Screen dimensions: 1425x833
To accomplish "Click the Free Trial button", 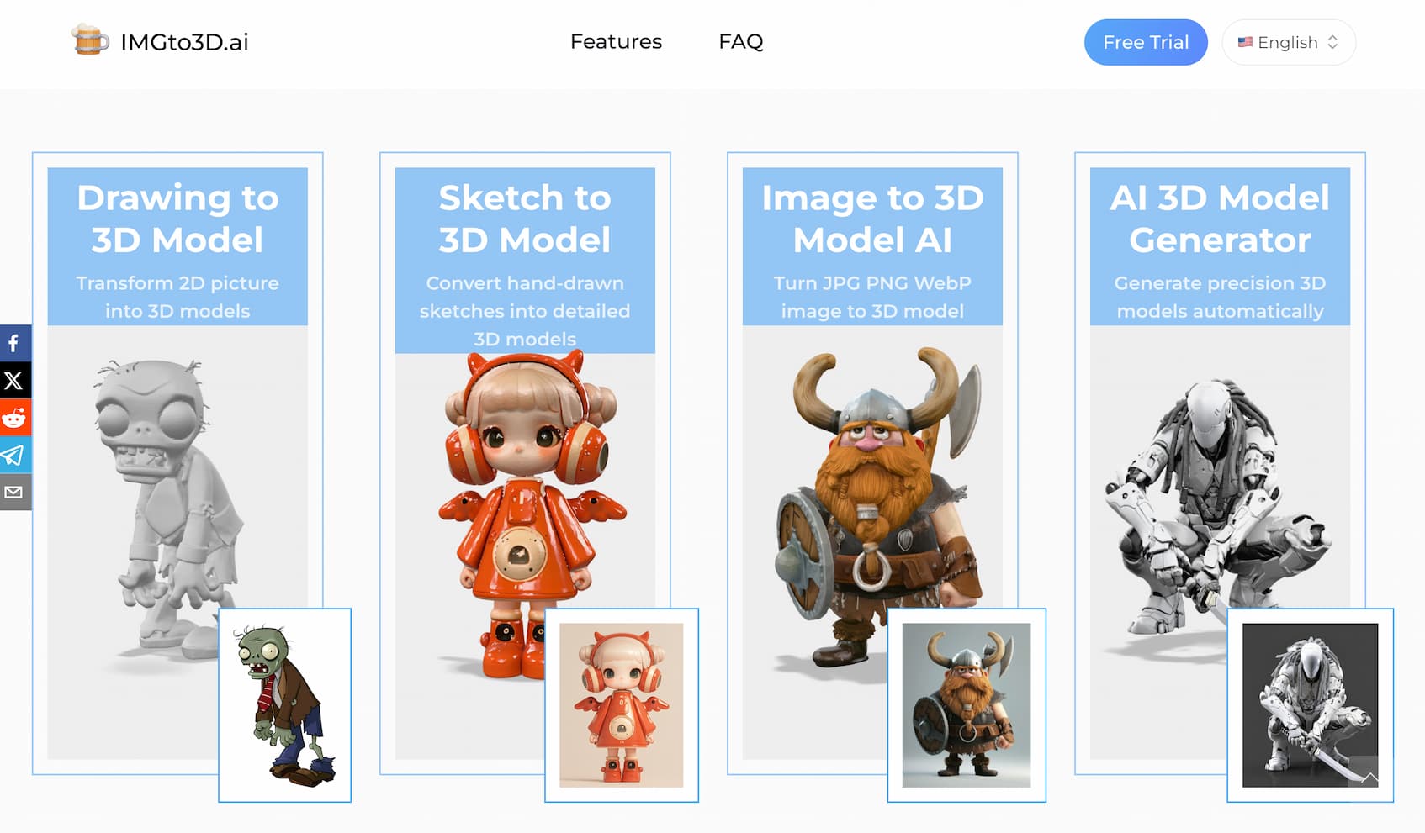I will point(1146,42).
